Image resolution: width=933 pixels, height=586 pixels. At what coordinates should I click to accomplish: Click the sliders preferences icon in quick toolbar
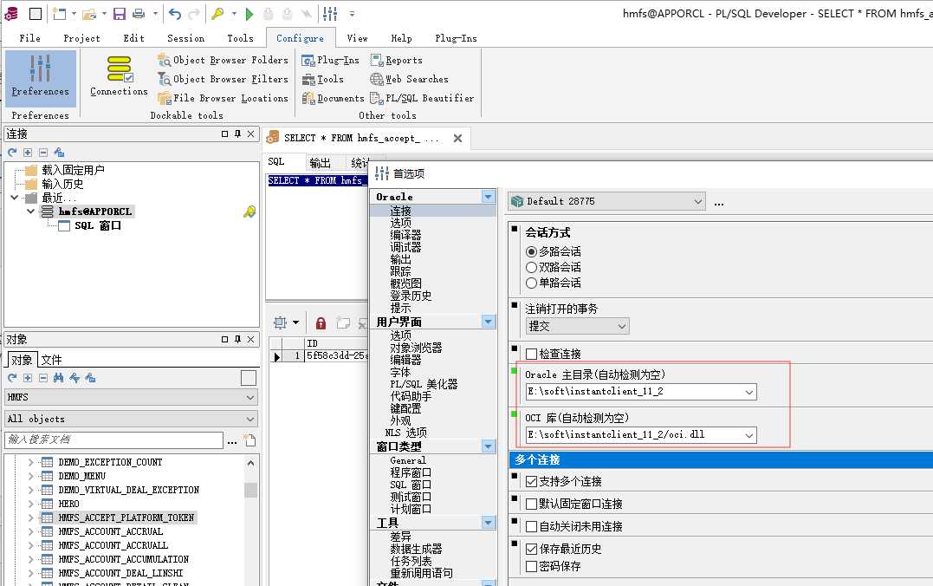330,13
